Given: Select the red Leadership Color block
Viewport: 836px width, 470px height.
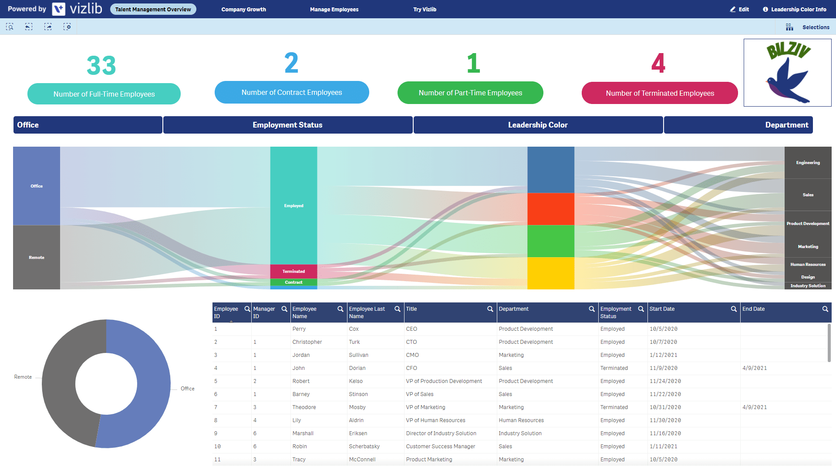Looking at the screenshot, I should [x=551, y=209].
